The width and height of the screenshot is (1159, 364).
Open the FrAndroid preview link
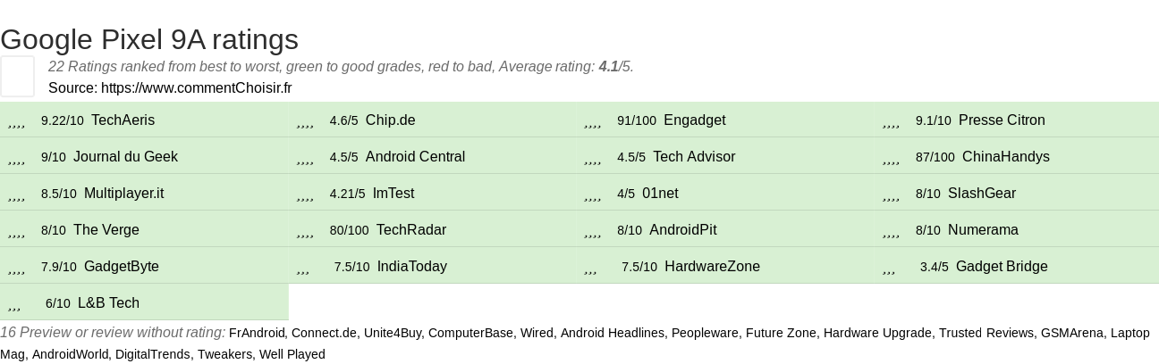(258, 333)
